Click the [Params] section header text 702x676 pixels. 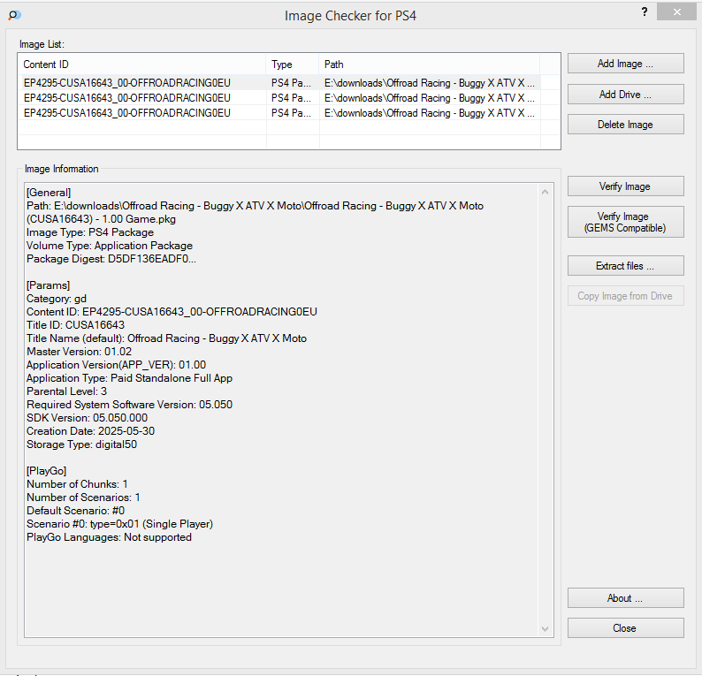tap(49, 285)
